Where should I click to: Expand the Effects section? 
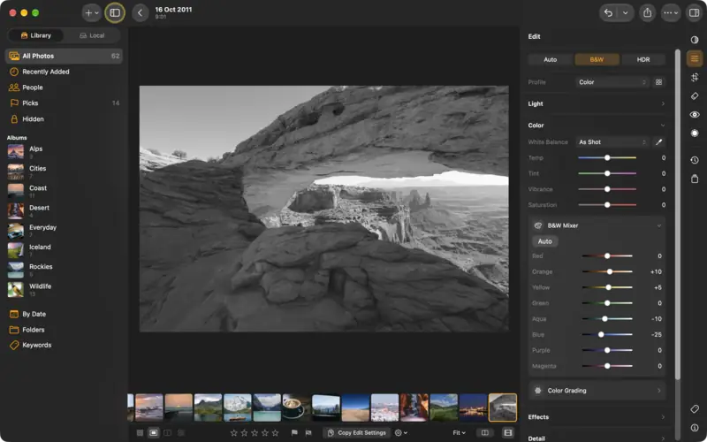coord(597,417)
